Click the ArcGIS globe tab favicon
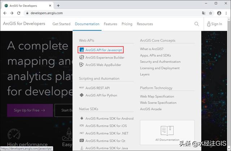The image size is (231, 151). [6, 6]
